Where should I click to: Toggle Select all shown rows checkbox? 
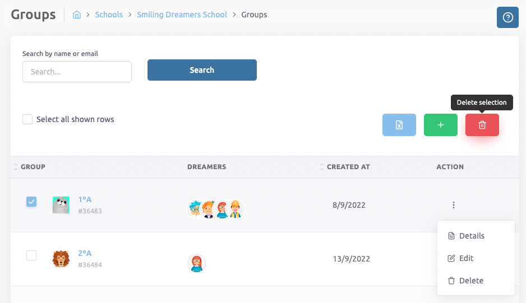click(x=27, y=119)
